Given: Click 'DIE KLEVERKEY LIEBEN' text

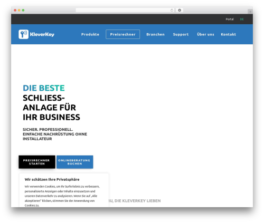Looking at the screenshot, I should point(138,201).
